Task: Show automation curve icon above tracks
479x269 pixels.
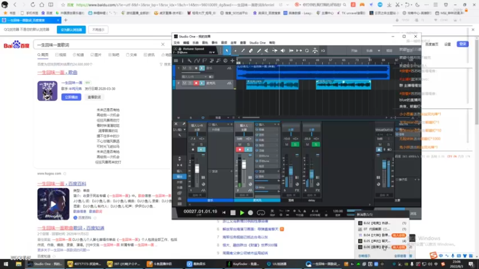Action: (197, 61)
